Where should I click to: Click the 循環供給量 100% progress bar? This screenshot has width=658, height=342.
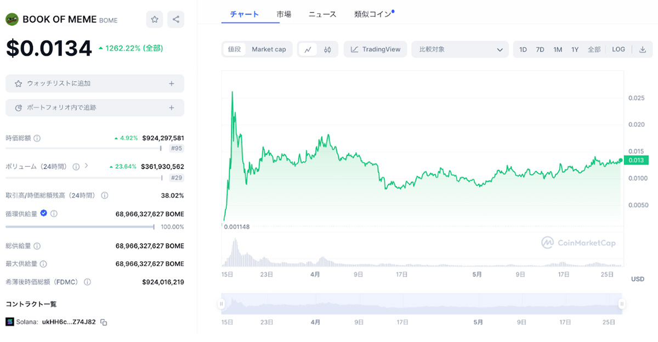click(x=80, y=227)
